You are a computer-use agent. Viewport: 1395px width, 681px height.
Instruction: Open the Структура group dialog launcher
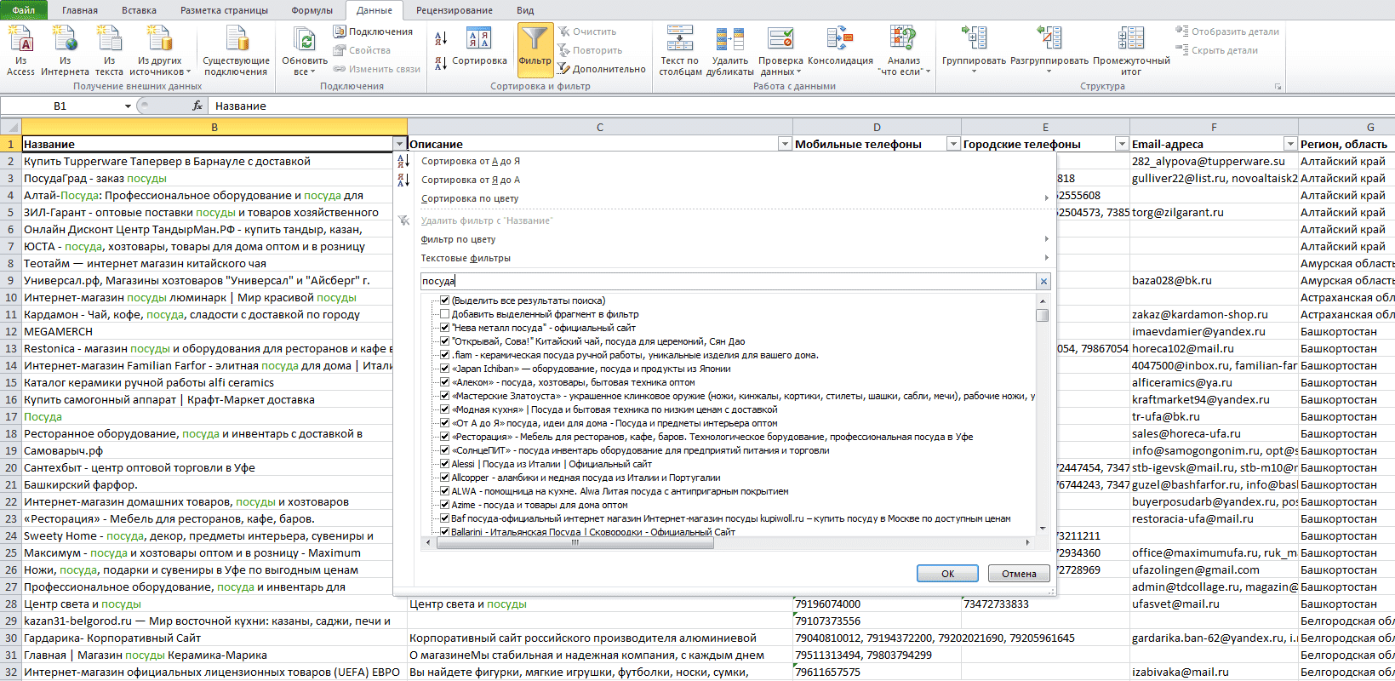(x=1278, y=87)
